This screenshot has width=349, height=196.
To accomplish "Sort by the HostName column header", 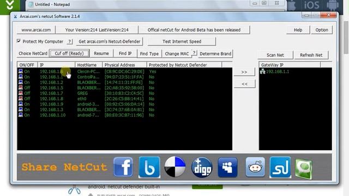I will pos(88,65).
